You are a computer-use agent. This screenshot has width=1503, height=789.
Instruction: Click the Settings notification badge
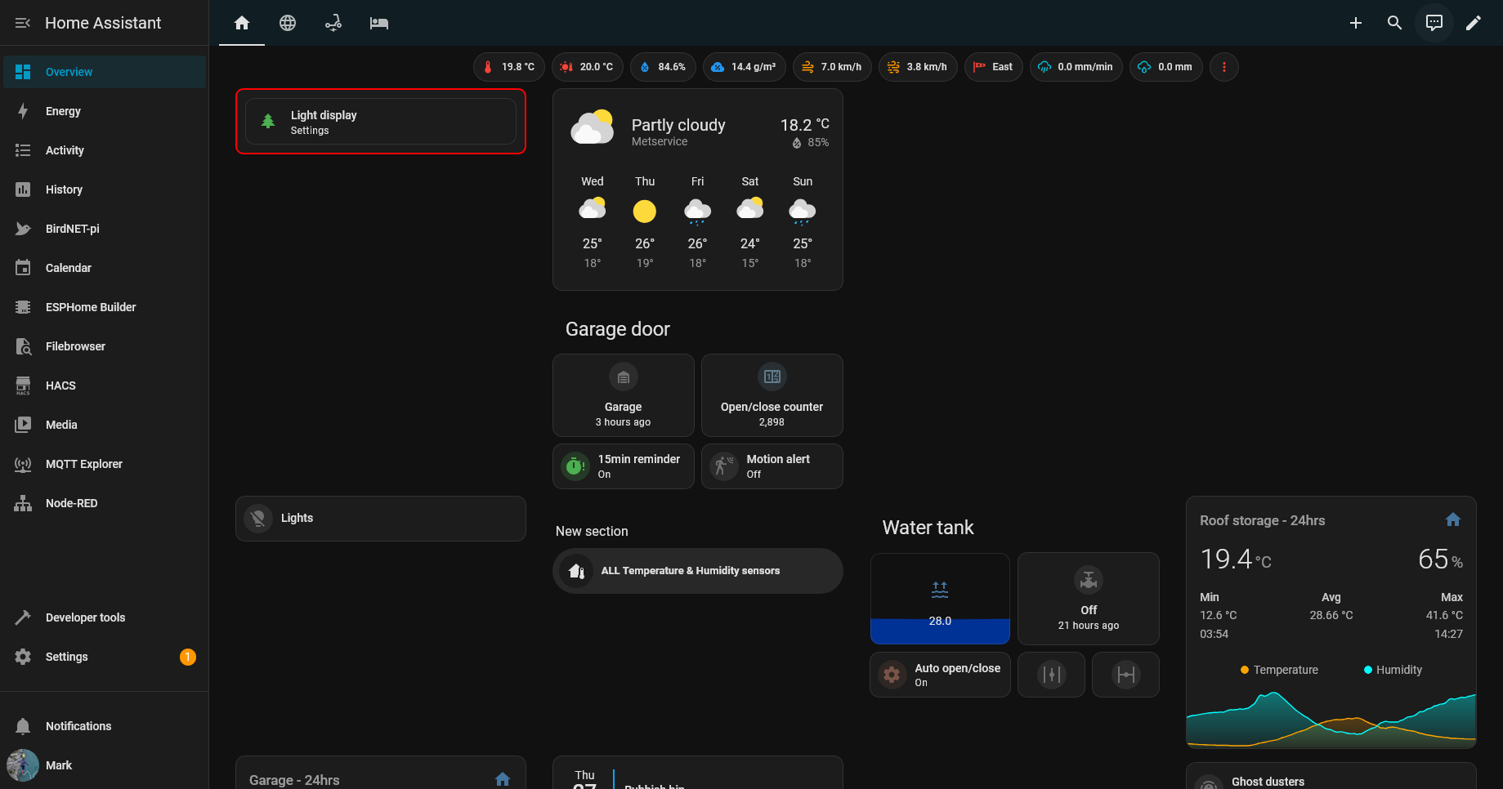pos(188,657)
